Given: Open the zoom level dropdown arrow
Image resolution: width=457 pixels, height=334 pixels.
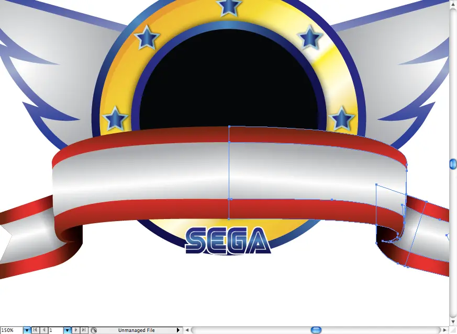Looking at the screenshot, I should pyautogui.click(x=27, y=330).
